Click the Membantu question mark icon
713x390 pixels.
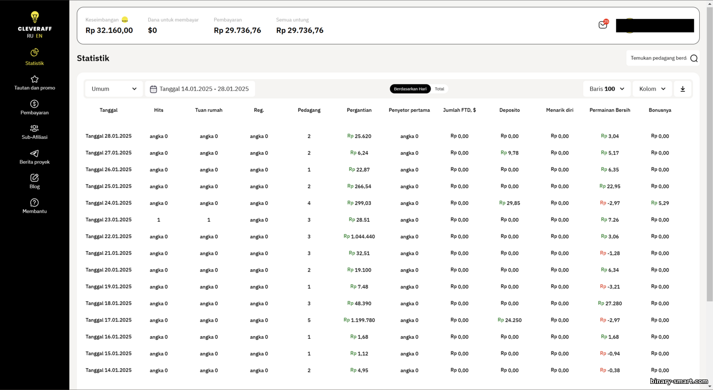pos(34,203)
